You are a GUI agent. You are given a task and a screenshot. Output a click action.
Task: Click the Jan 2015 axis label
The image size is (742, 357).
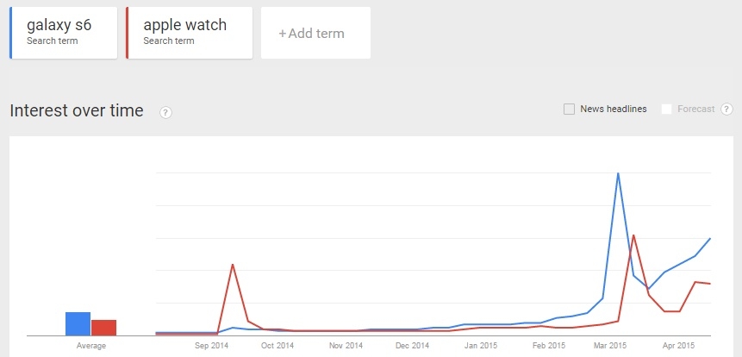coord(480,346)
